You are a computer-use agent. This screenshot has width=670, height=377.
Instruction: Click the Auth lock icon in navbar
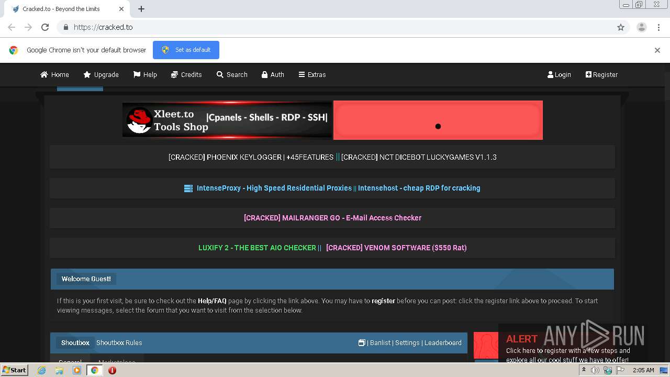[265, 74]
